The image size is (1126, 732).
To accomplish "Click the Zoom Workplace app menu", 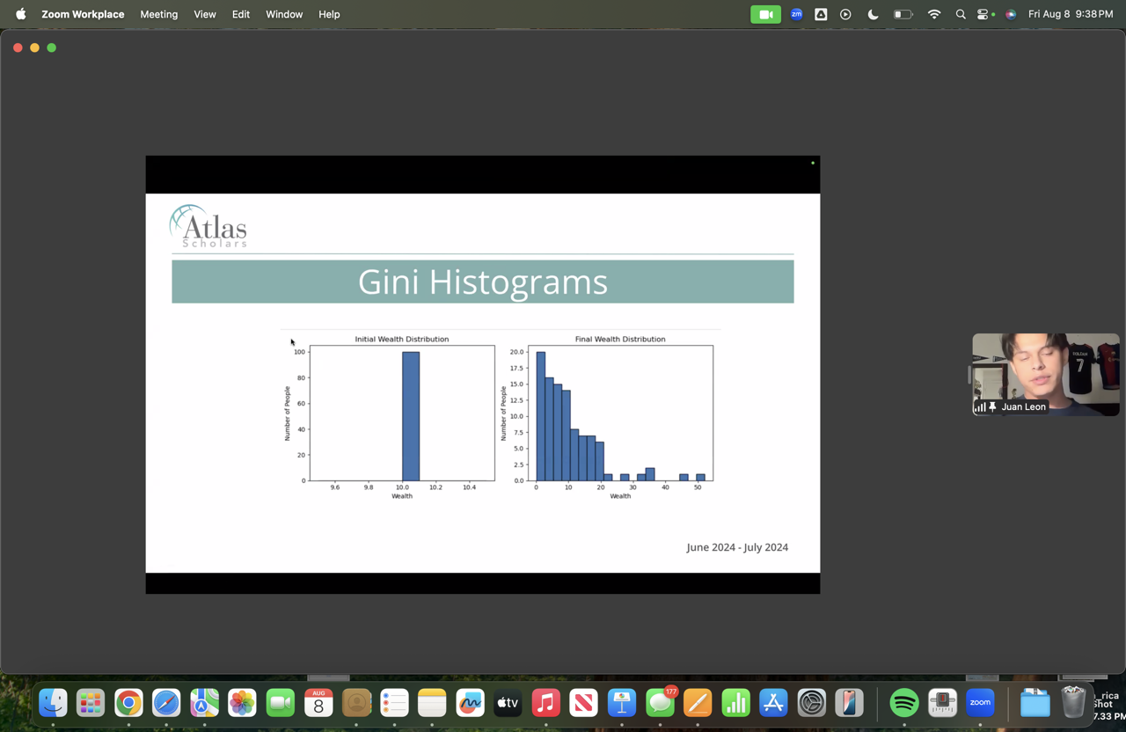I will [x=83, y=14].
